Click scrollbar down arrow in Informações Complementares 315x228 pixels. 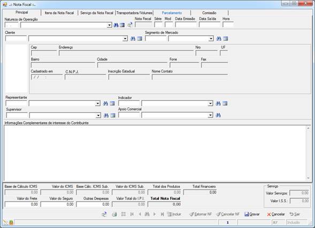click(308, 178)
